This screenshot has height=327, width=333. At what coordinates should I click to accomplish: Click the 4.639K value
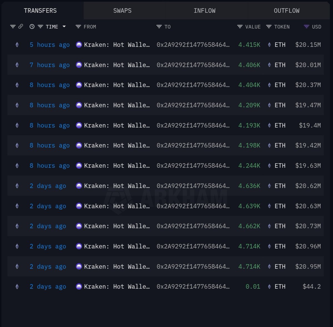coord(249,206)
